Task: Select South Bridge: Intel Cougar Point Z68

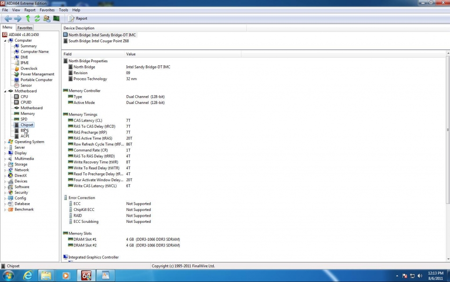Action: pyautogui.click(x=98, y=41)
